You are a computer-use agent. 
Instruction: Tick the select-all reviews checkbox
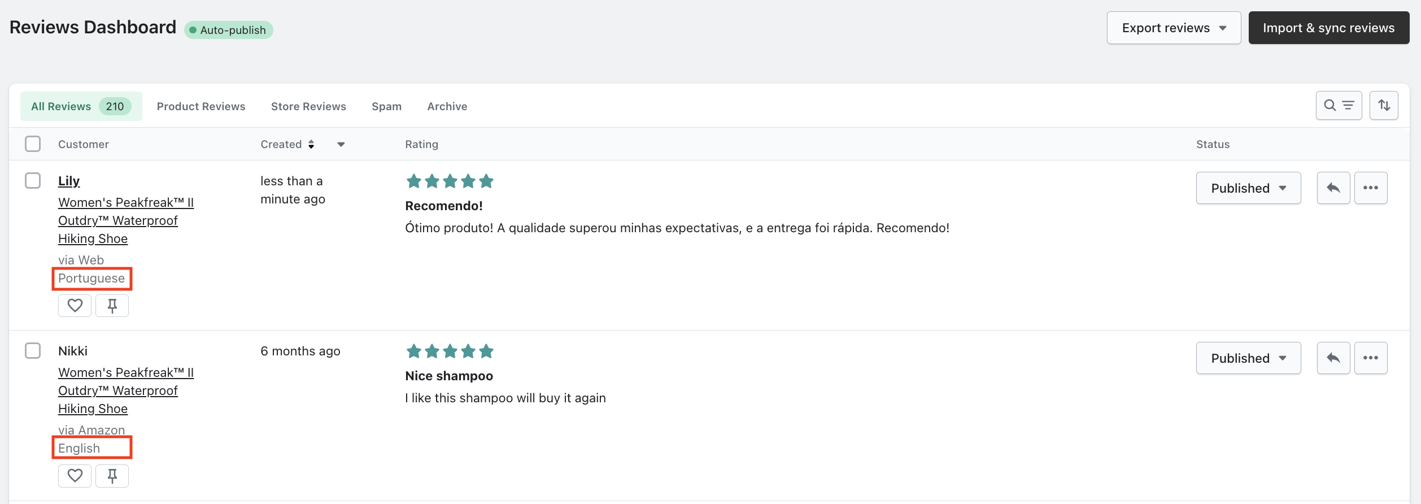(x=33, y=144)
